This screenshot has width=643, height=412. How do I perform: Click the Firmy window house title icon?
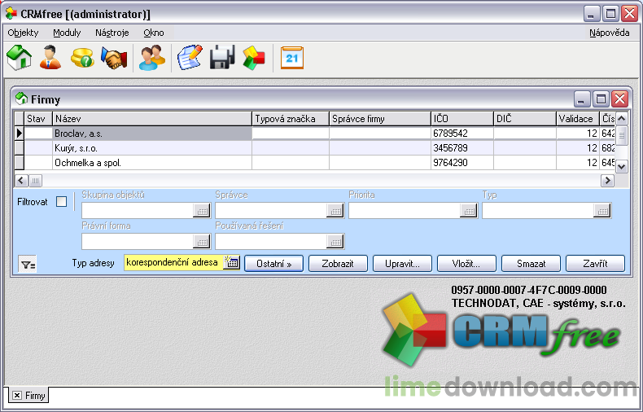[21, 99]
